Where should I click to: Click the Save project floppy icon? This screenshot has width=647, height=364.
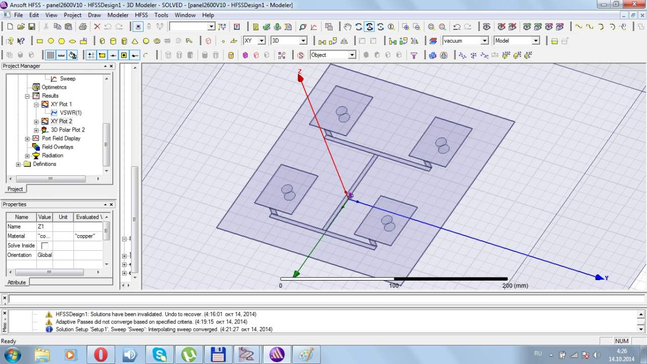pyautogui.click(x=31, y=27)
